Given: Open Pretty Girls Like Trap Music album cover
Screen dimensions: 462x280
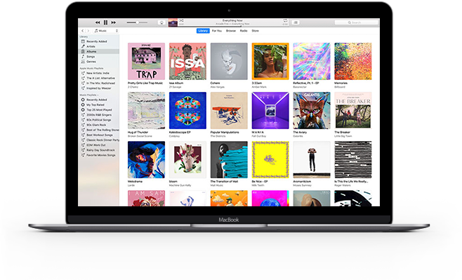Looking at the screenshot, I should [147, 61].
